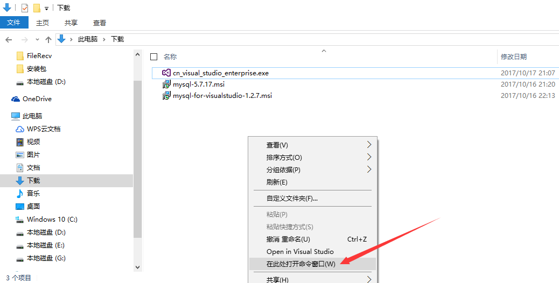Switch to the 主页 ribbon tab
Viewport: 559px width, 283px height.
pos(43,23)
